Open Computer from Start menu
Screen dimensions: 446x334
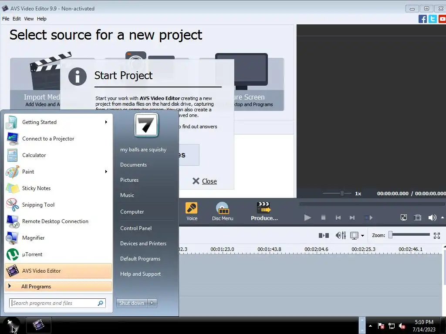132,212
